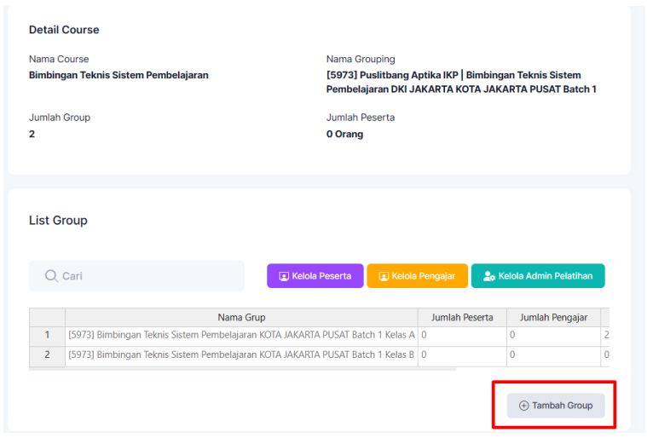647x438 pixels.
Task: Select row number 2 in the group table
Action: (x=47, y=354)
